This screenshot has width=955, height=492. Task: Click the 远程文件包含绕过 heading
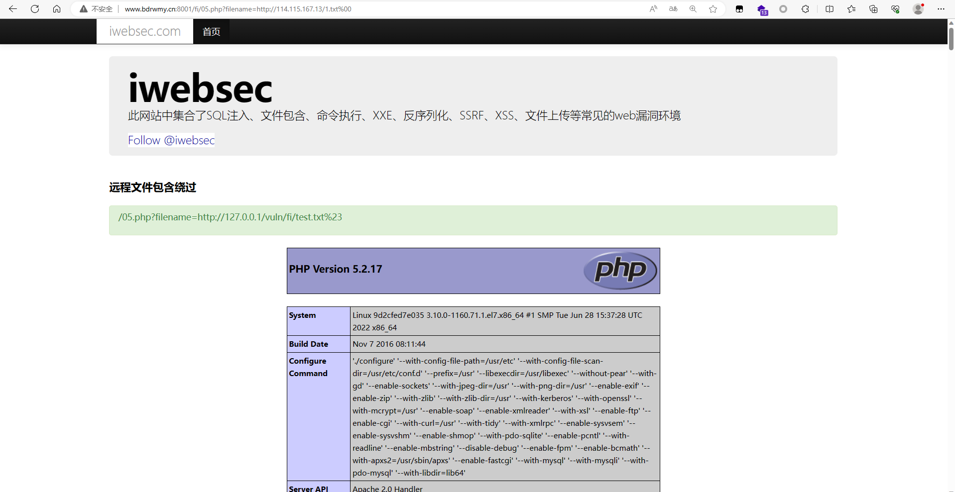point(152,187)
